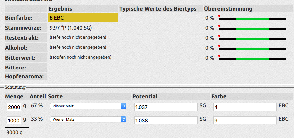Click red marker on Stammwürze match bar
This screenshot has height=138, width=294.
click(219, 26)
